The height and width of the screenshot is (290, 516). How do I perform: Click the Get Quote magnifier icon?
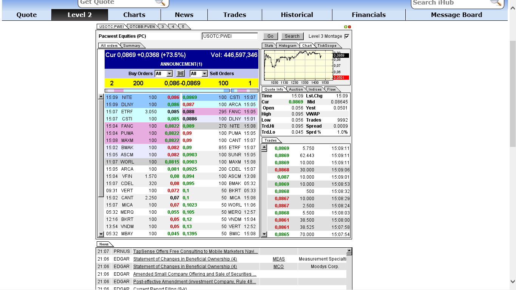[x=160, y=2]
